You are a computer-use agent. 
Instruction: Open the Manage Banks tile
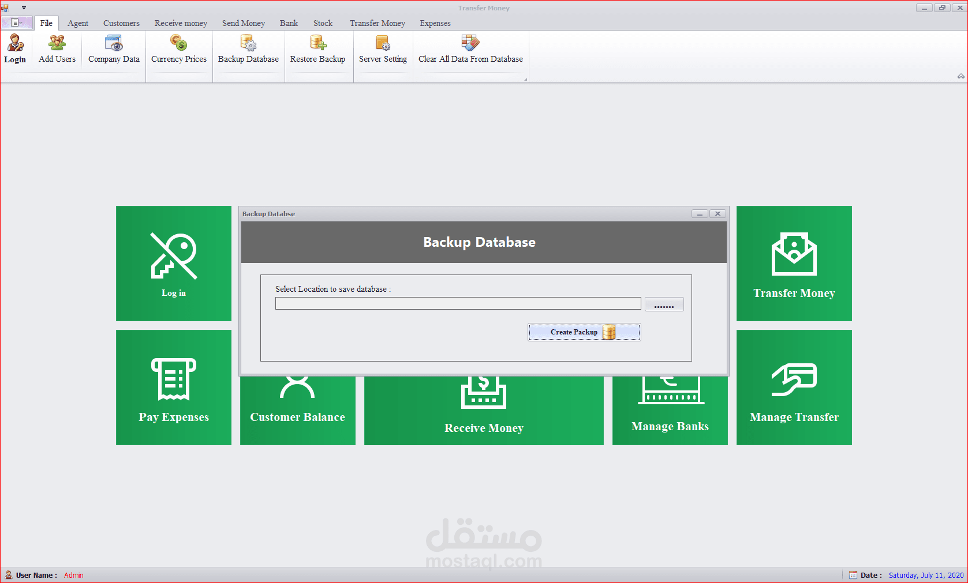[670, 411]
